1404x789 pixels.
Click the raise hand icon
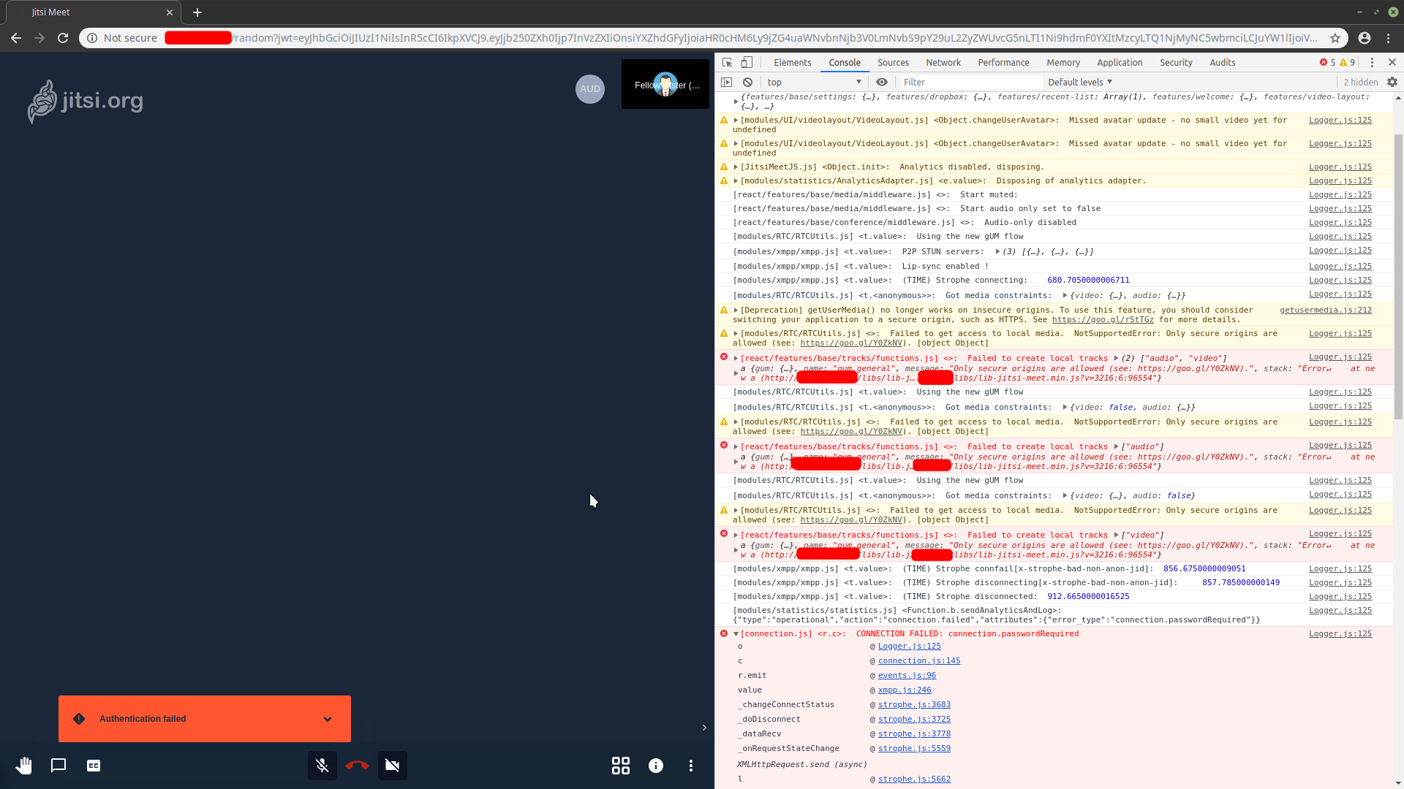point(24,766)
